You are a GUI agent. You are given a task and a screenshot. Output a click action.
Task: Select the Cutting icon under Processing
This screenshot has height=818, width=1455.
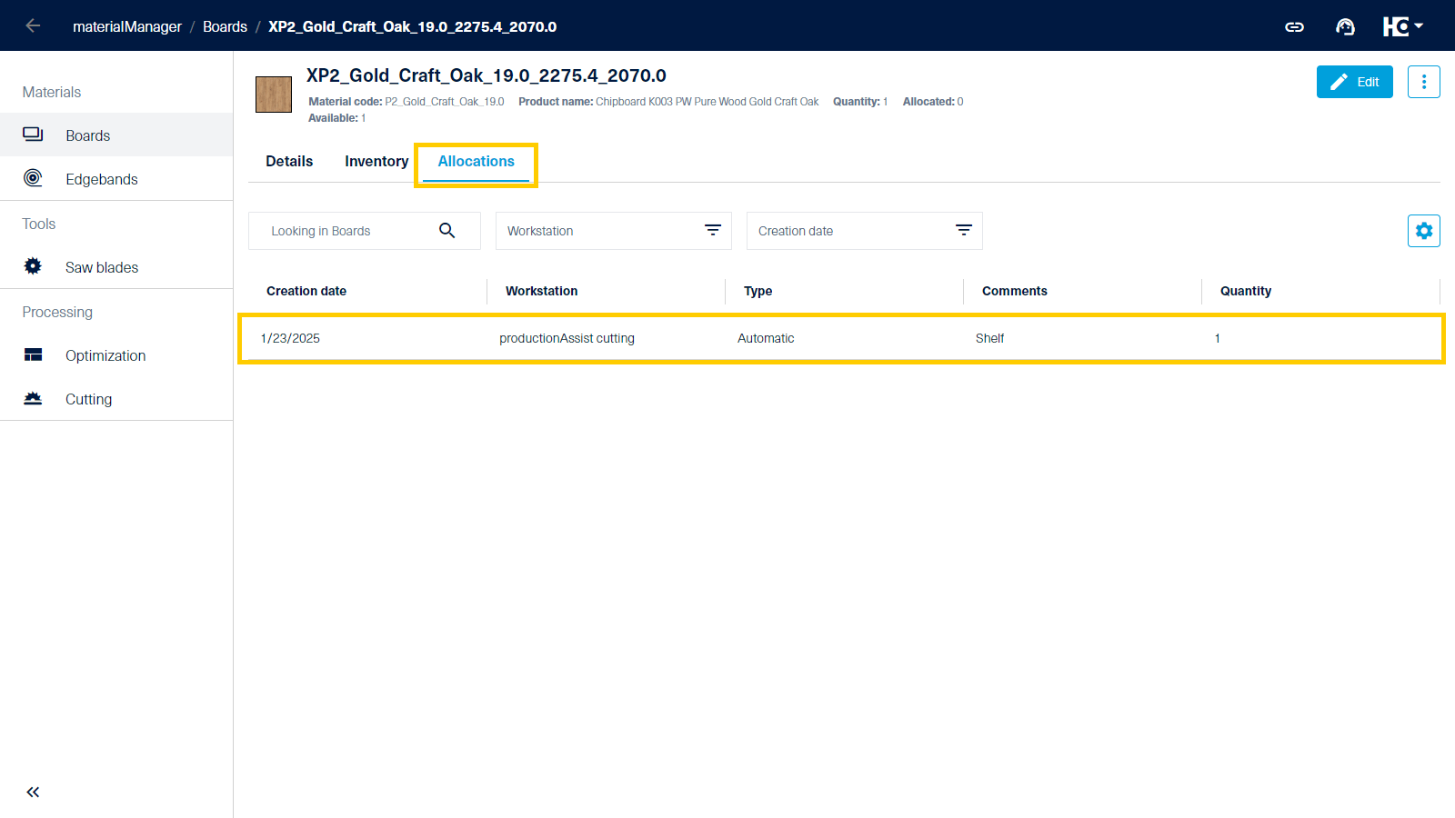[x=33, y=398]
